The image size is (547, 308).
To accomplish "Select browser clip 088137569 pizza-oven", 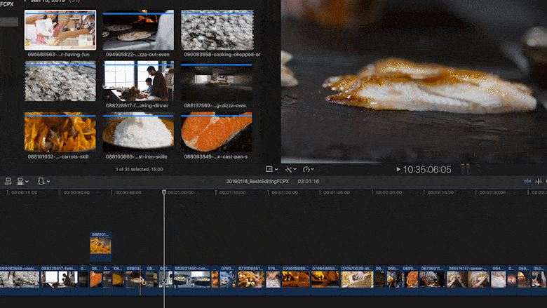I will (216, 81).
